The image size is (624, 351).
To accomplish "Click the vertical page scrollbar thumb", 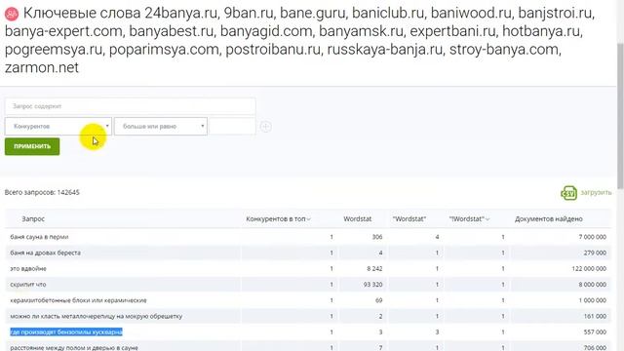I will click(x=620, y=115).
